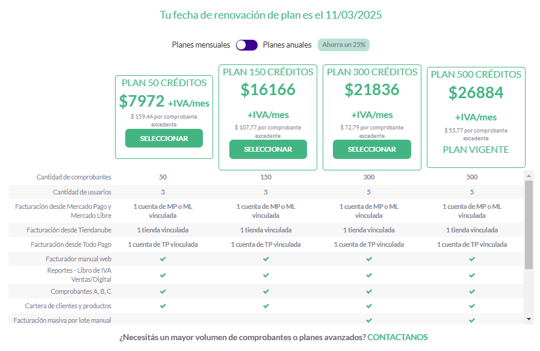Click the table scrollbar up arrow

[x=529, y=176]
